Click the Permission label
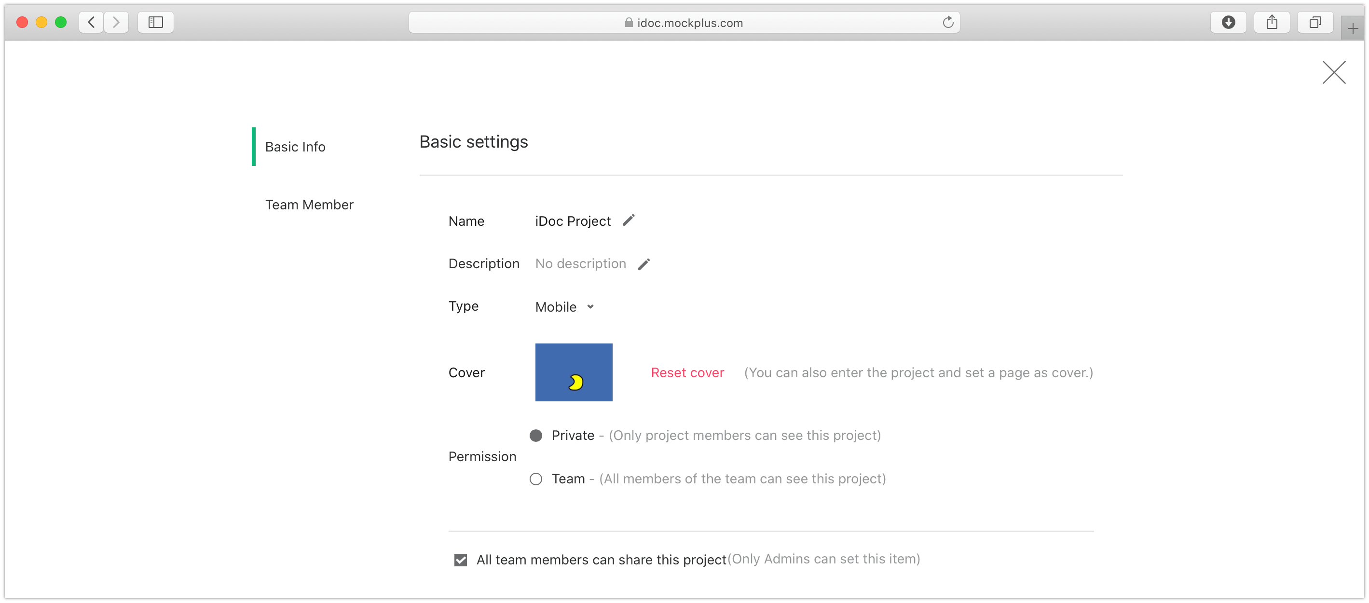The width and height of the screenshot is (1369, 603). (482, 457)
